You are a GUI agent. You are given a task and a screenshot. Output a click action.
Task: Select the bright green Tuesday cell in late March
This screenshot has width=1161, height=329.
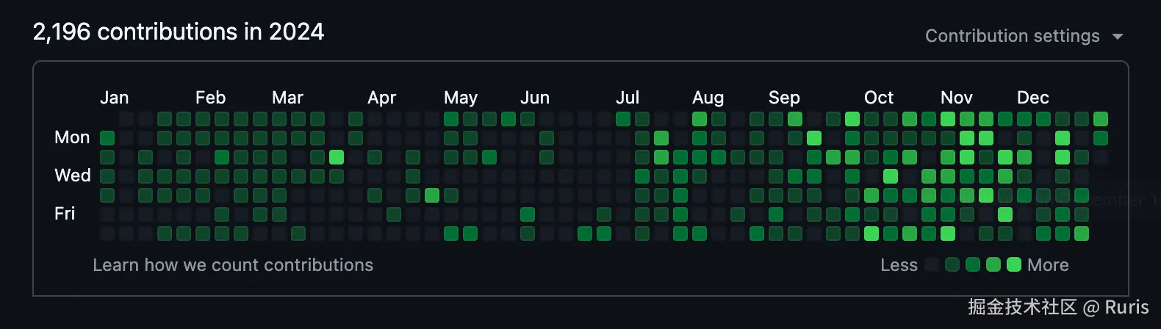tap(337, 157)
